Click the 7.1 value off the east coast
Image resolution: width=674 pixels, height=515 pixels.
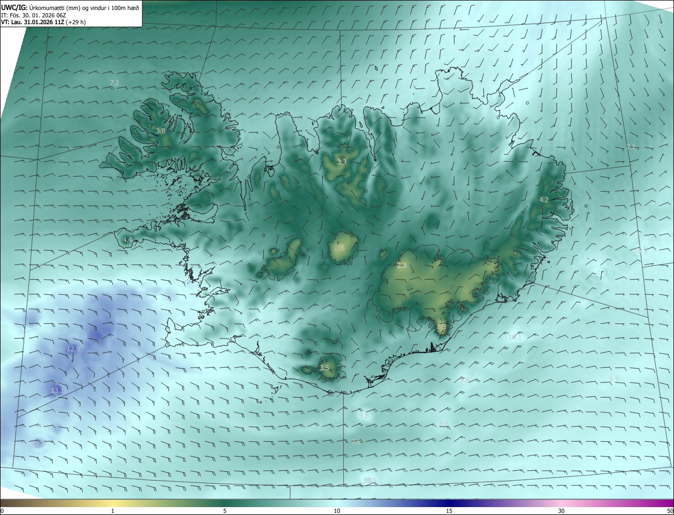click(631, 147)
